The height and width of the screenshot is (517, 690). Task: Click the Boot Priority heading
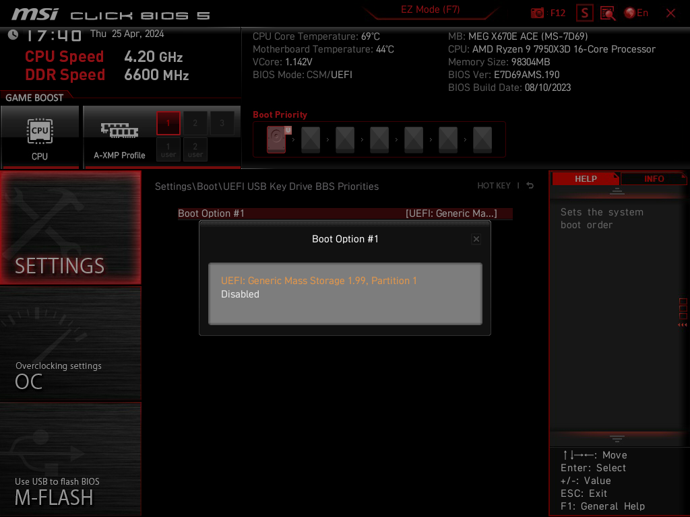280,114
